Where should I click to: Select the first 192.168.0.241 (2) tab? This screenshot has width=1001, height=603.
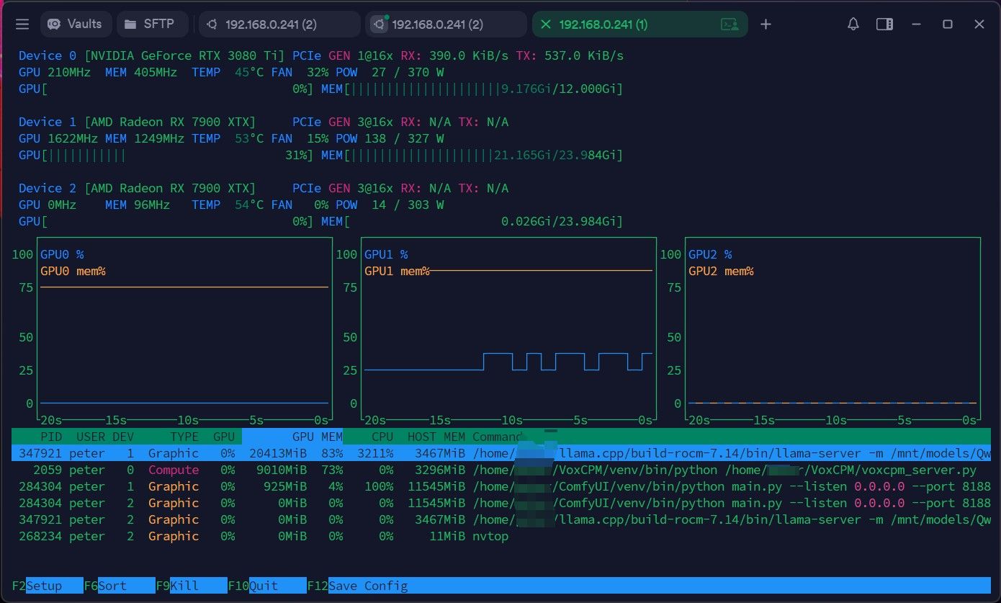point(279,24)
